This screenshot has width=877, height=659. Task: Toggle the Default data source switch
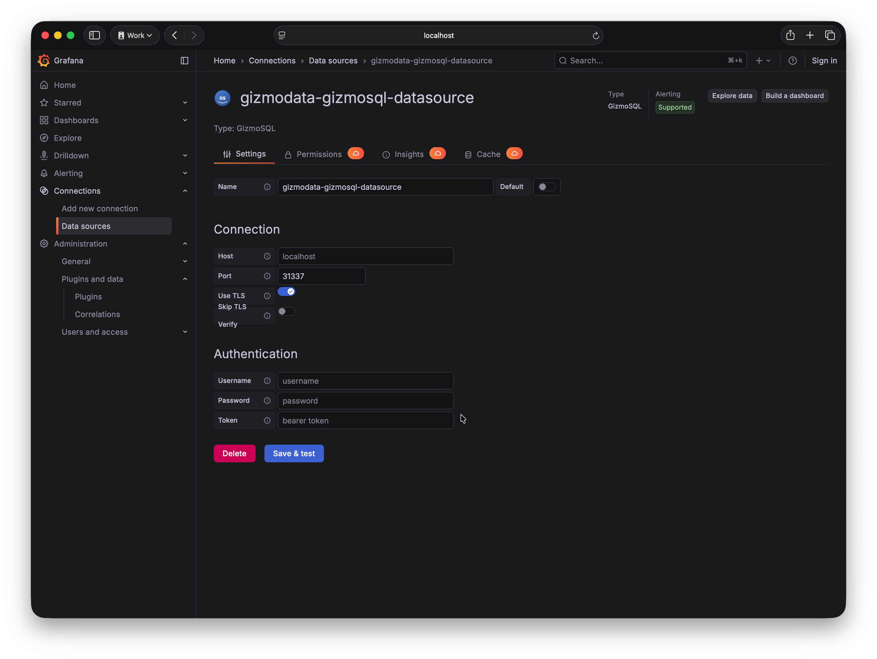pos(547,187)
